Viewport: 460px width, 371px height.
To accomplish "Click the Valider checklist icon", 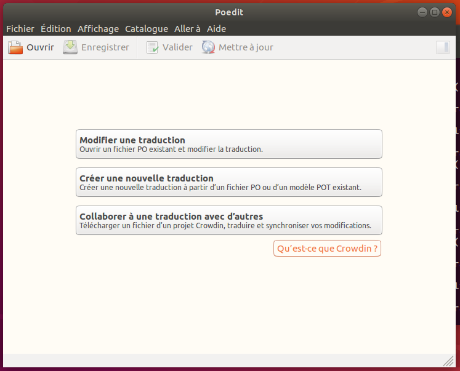I will point(152,47).
